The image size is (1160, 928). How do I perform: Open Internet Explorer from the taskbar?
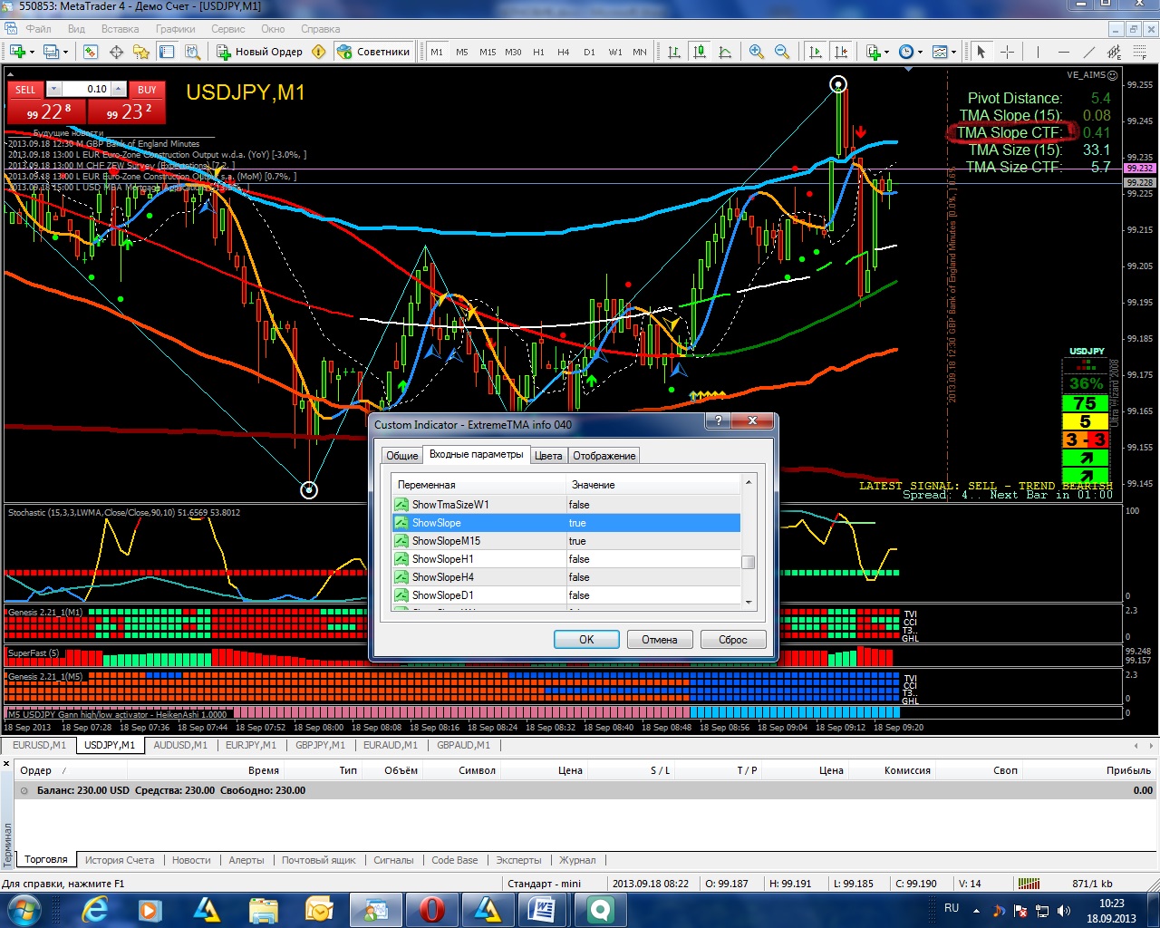[93, 909]
